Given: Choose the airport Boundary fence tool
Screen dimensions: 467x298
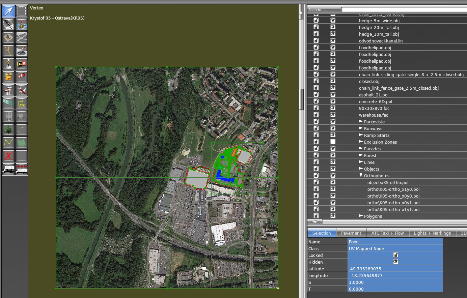Looking at the screenshot, I should point(8,103).
